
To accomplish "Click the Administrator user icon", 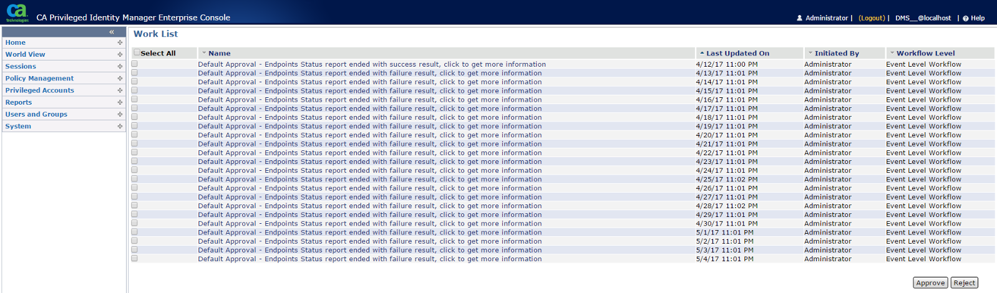I will pos(799,18).
